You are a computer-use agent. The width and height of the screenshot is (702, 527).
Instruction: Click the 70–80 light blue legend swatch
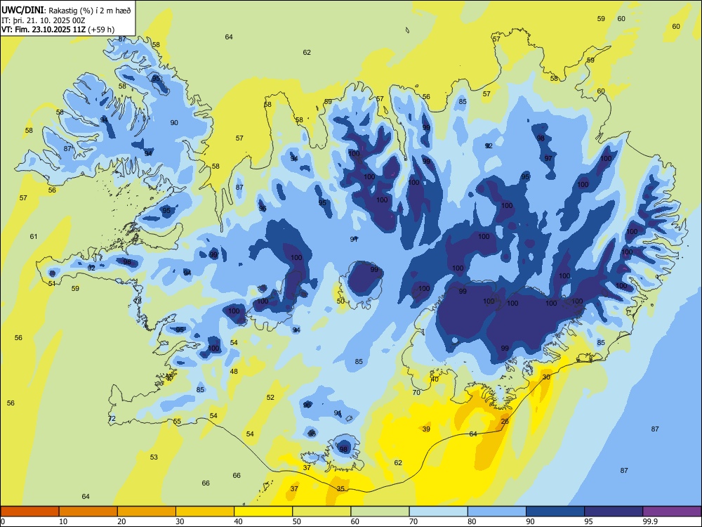pyautogui.click(x=438, y=512)
